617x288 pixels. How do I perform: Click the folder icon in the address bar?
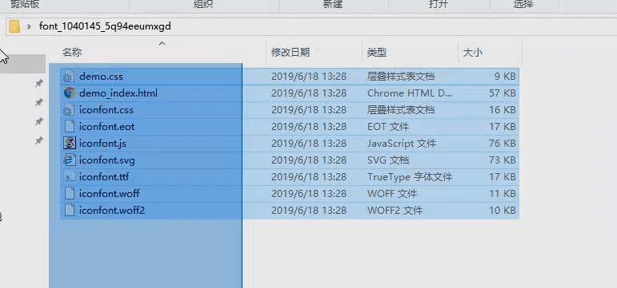pyautogui.click(x=14, y=26)
